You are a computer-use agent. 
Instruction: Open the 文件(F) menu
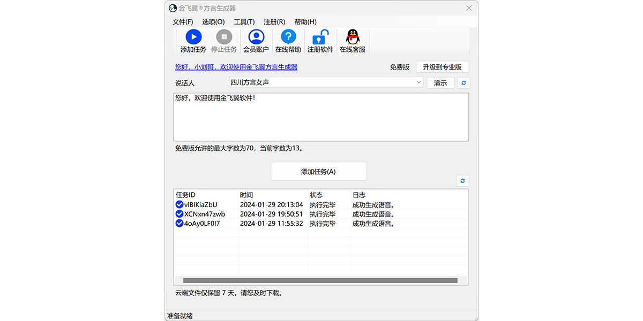click(x=183, y=22)
